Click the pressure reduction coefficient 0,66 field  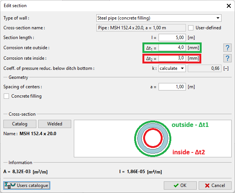click(x=204, y=68)
